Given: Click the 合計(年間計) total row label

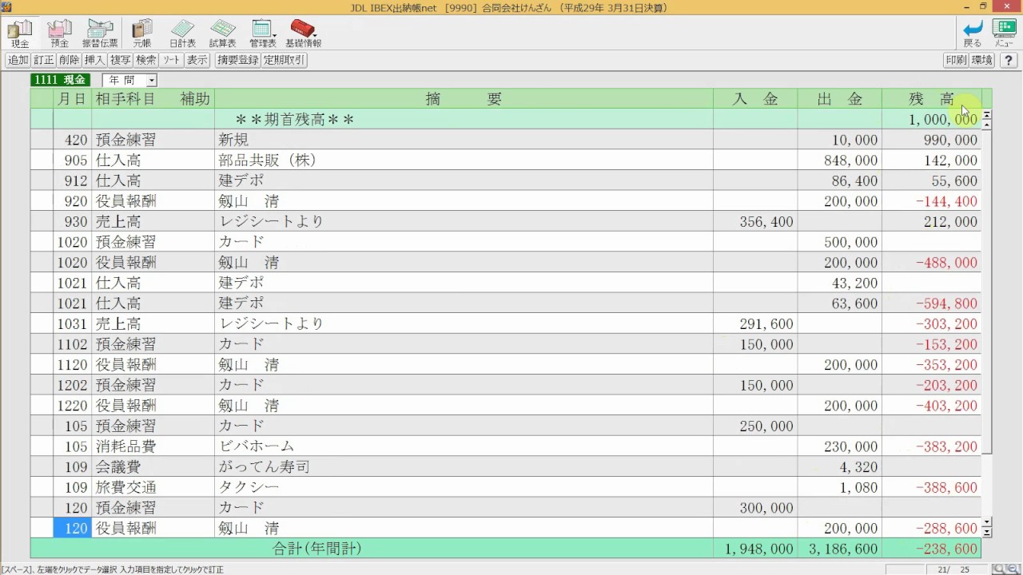Looking at the screenshot, I should (317, 549).
